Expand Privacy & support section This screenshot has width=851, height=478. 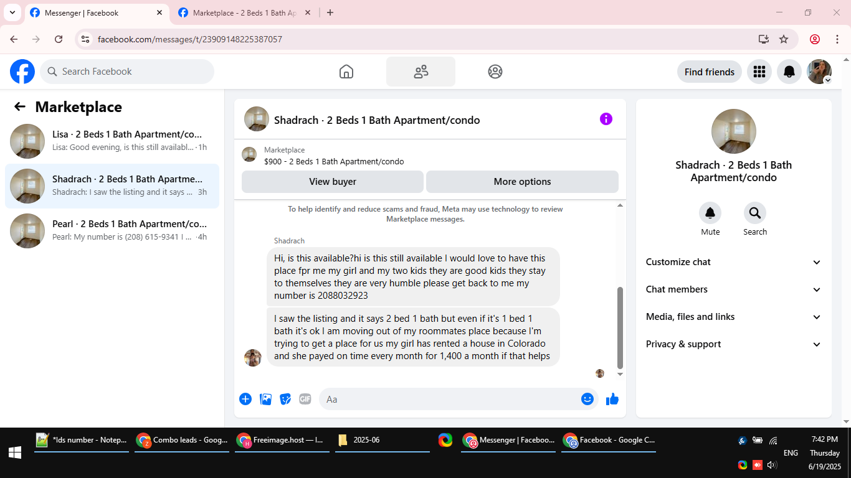coord(734,344)
